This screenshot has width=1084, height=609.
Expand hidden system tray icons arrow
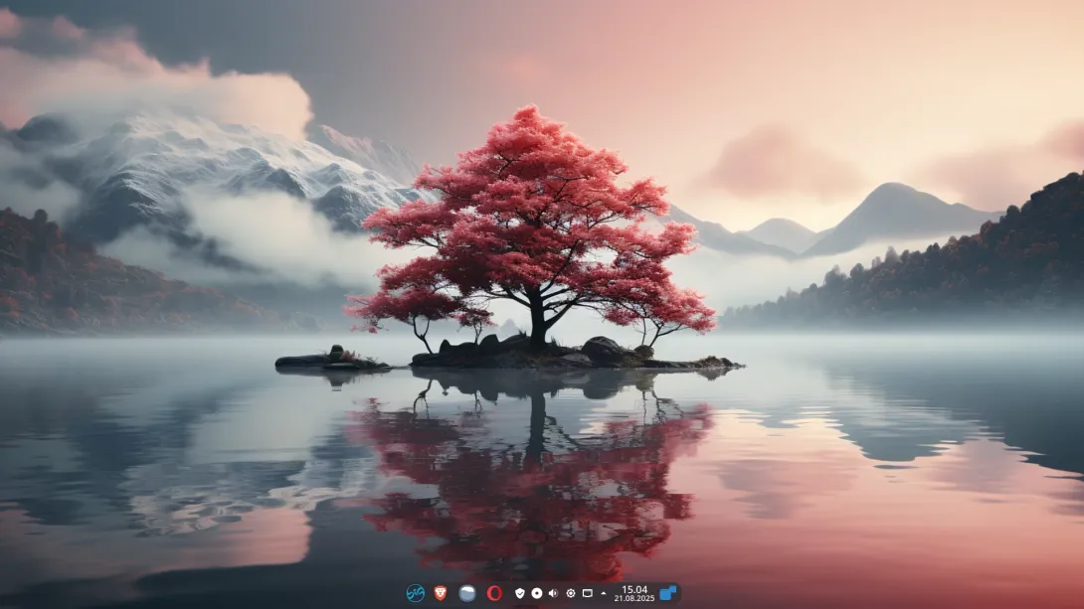point(604,593)
